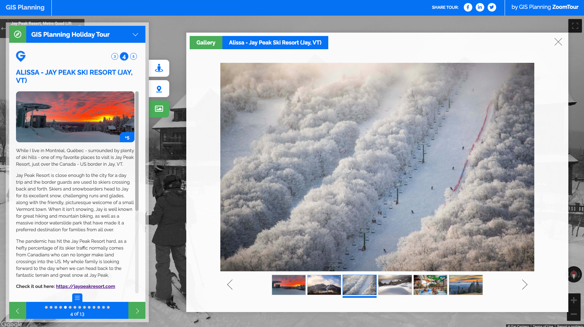The width and height of the screenshot is (584, 327).
Task: Share tour on Facebook icon
Action: coord(468,7)
